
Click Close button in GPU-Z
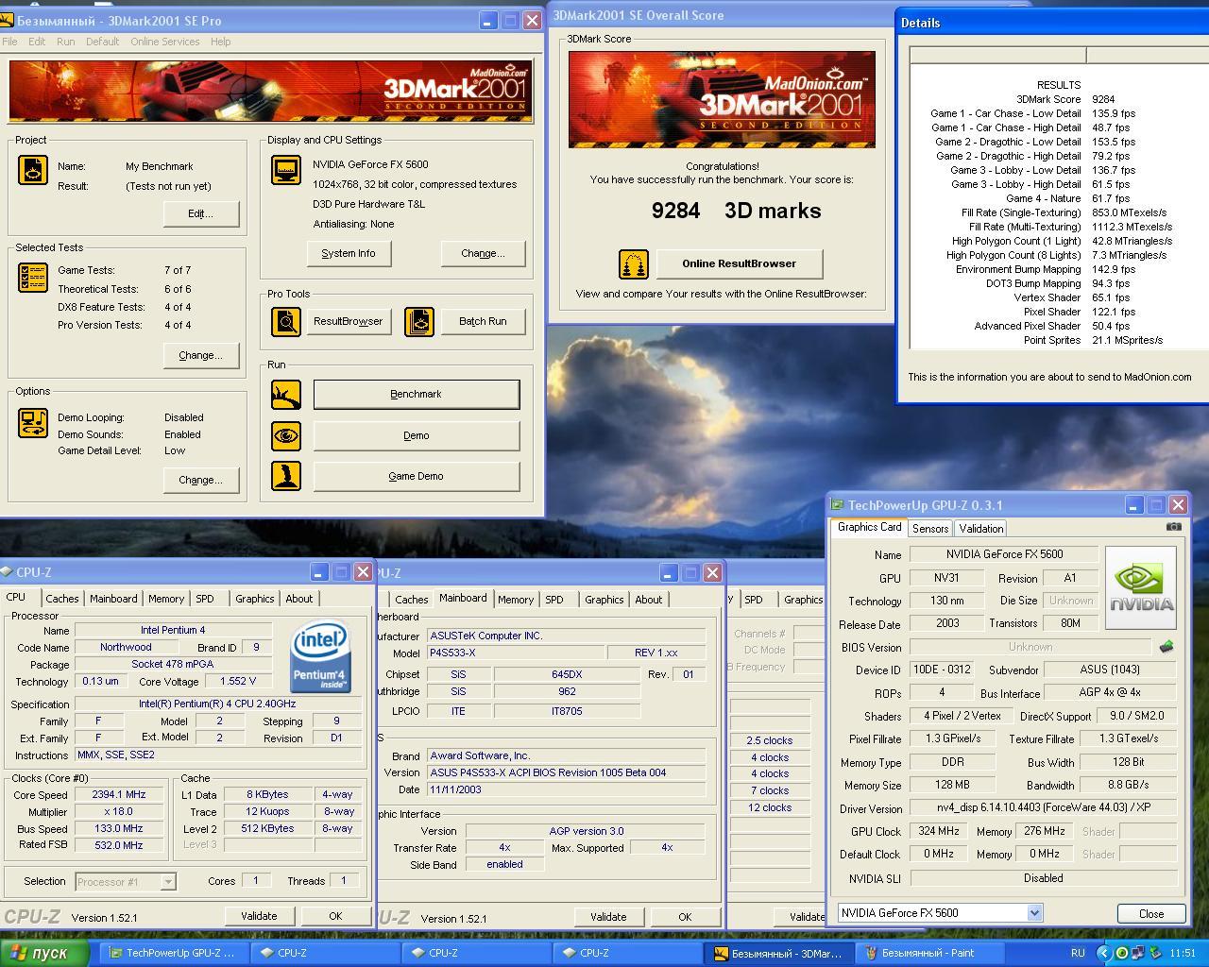1151,913
